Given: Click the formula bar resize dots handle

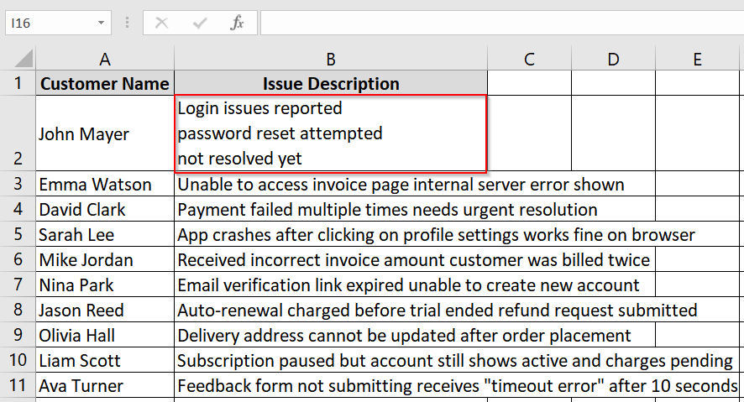Looking at the screenshot, I should click(127, 23).
